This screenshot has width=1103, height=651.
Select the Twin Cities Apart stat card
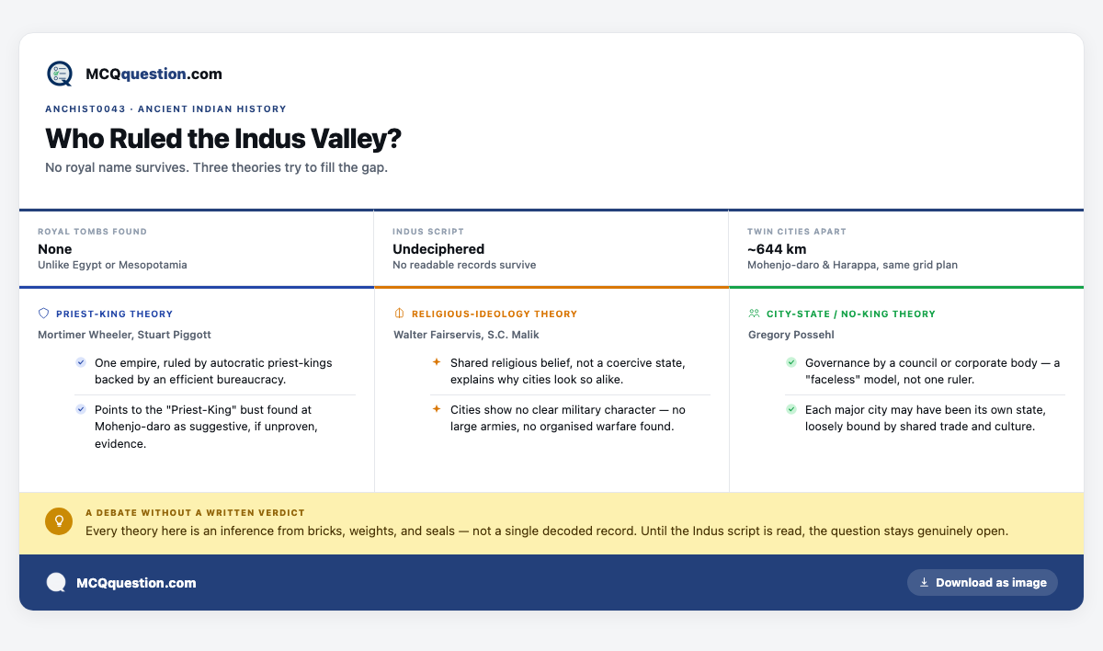point(906,249)
